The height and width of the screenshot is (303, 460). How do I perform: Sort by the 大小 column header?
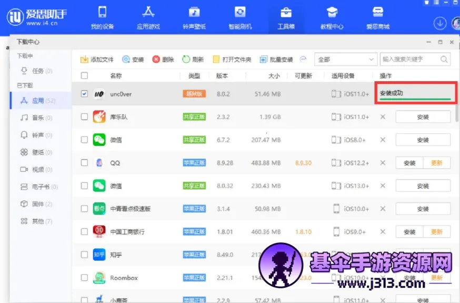274,76
